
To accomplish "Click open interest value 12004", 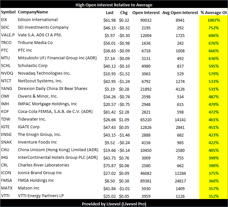I will tap(146, 36).
